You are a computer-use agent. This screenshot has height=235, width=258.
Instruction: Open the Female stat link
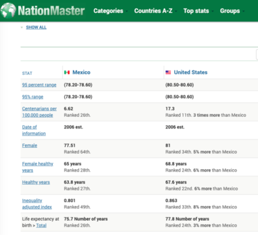(30, 145)
